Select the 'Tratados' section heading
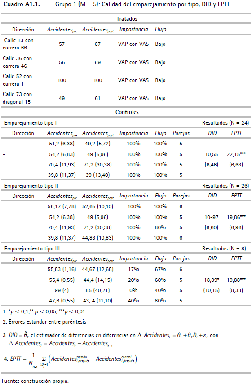Screen dimensions: 252x385 pyautogui.click(x=127, y=19)
